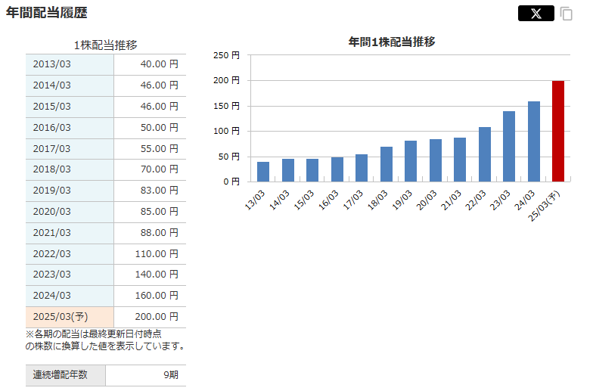Click the chart title 年間1株配当推移
The width and height of the screenshot is (593, 391).
tap(392, 42)
